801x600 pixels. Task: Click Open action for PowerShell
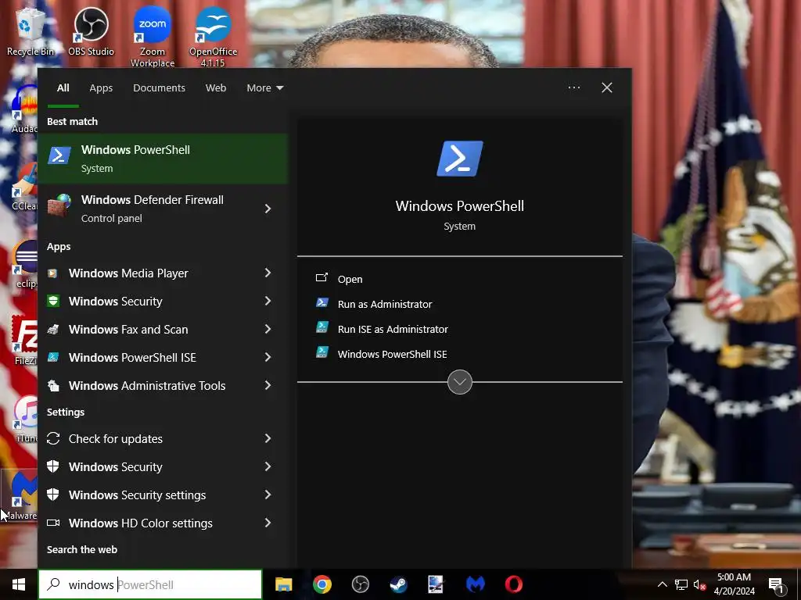point(350,279)
